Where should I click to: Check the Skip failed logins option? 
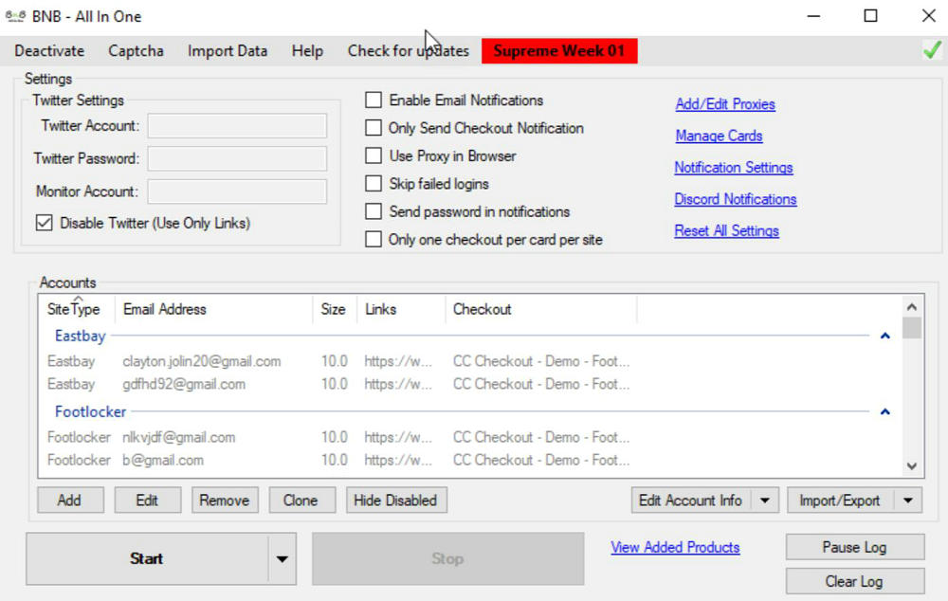point(374,183)
